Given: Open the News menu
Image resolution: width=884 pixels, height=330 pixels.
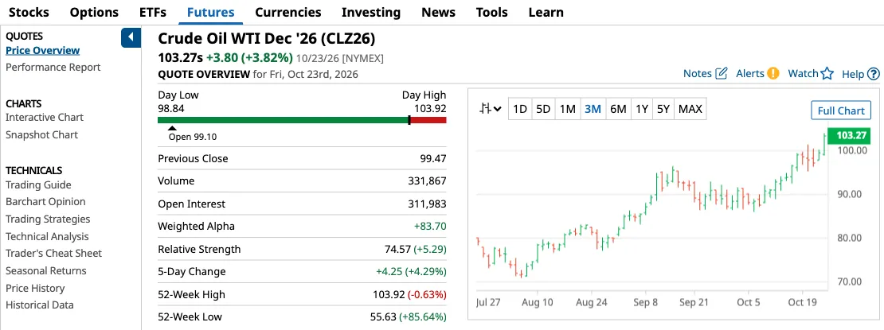Looking at the screenshot, I should (x=438, y=12).
